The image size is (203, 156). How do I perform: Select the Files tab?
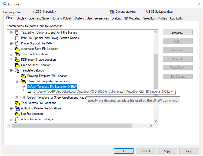coord(9,18)
